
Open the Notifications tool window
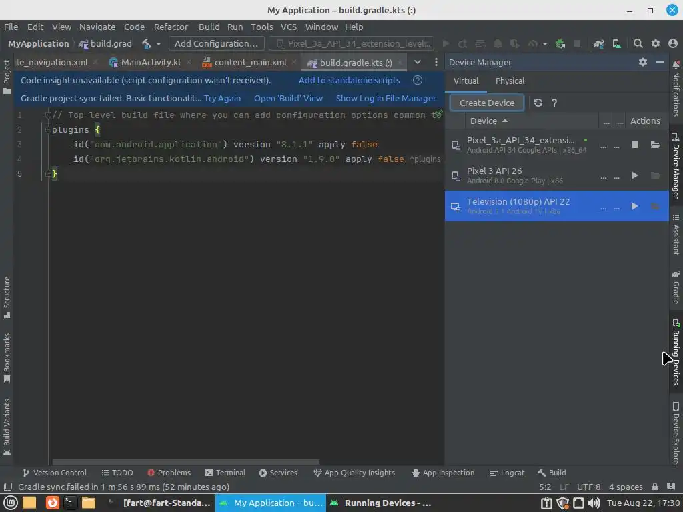(676, 89)
